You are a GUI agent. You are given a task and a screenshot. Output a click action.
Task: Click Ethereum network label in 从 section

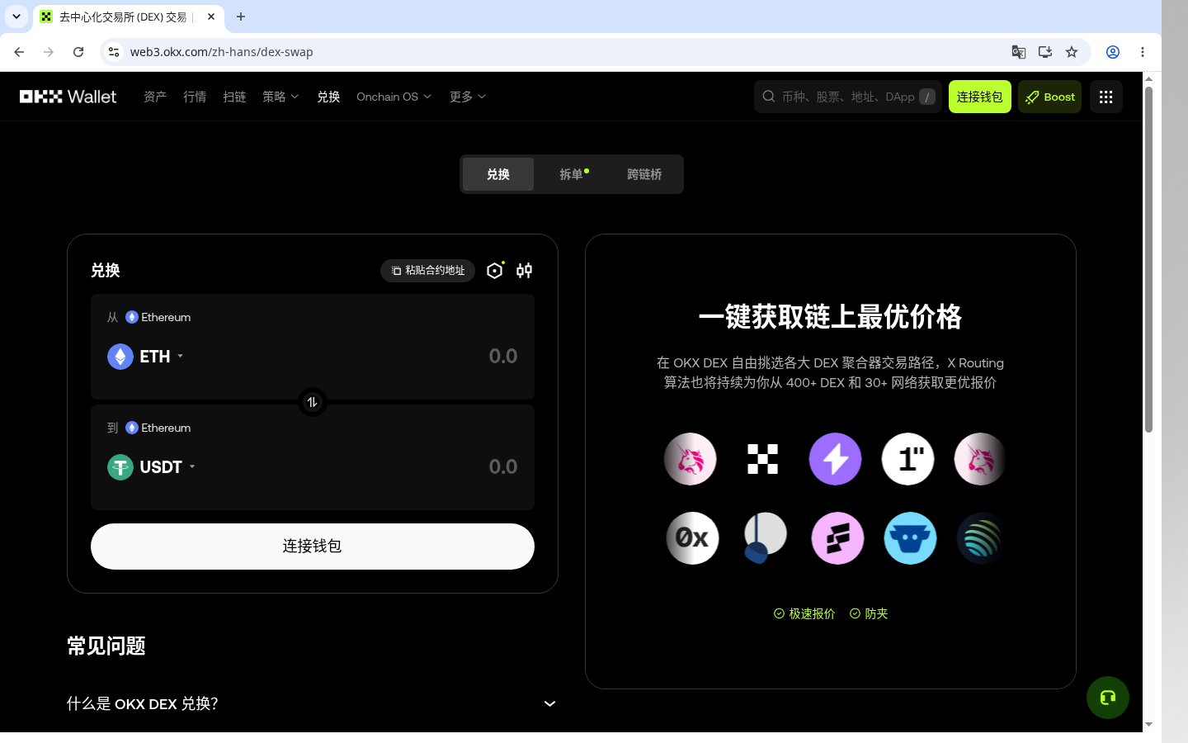(x=158, y=317)
